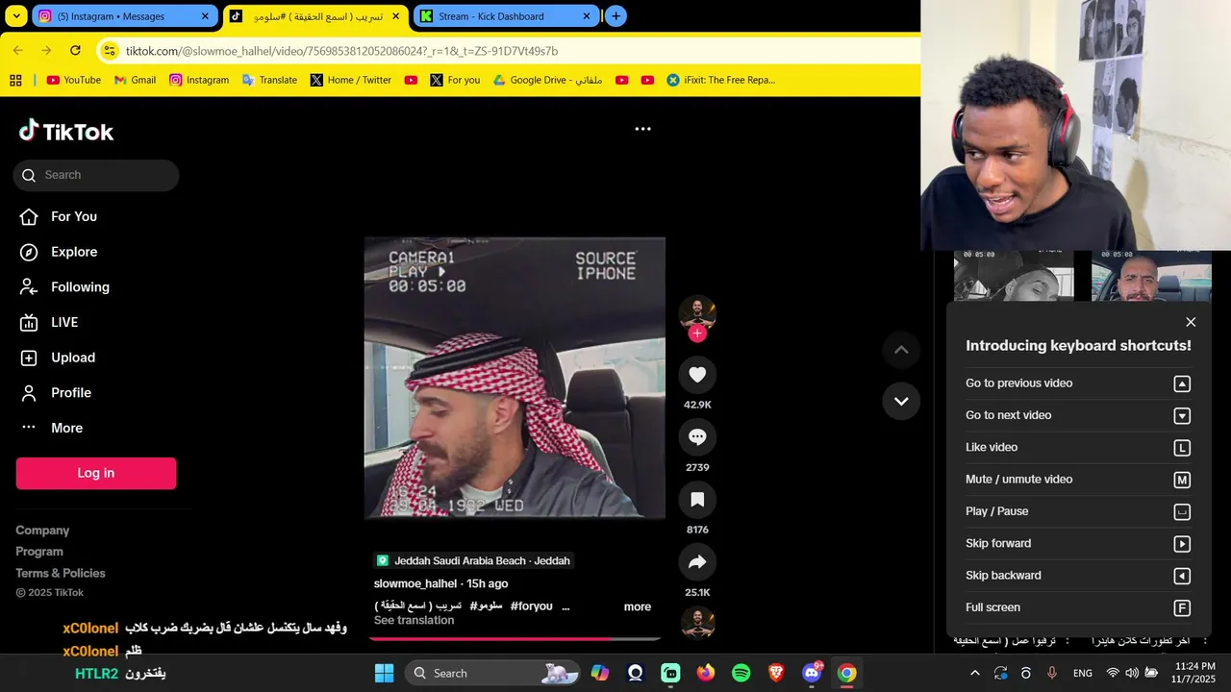The width and height of the screenshot is (1231, 692).
Task: Open Brave browser from the taskbar
Action: 776,673
